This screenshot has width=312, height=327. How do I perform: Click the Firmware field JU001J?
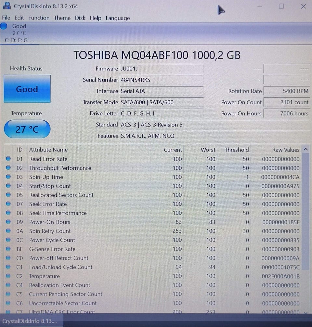(x=162, y=69)
